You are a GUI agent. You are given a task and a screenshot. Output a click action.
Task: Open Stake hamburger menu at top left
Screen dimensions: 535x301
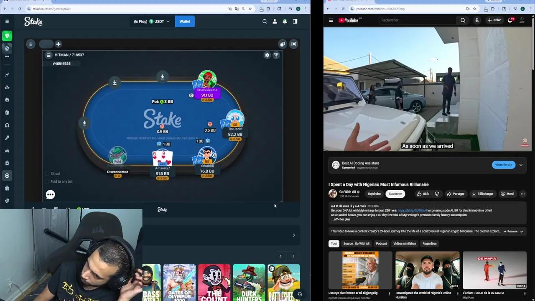tap(7, 21)
